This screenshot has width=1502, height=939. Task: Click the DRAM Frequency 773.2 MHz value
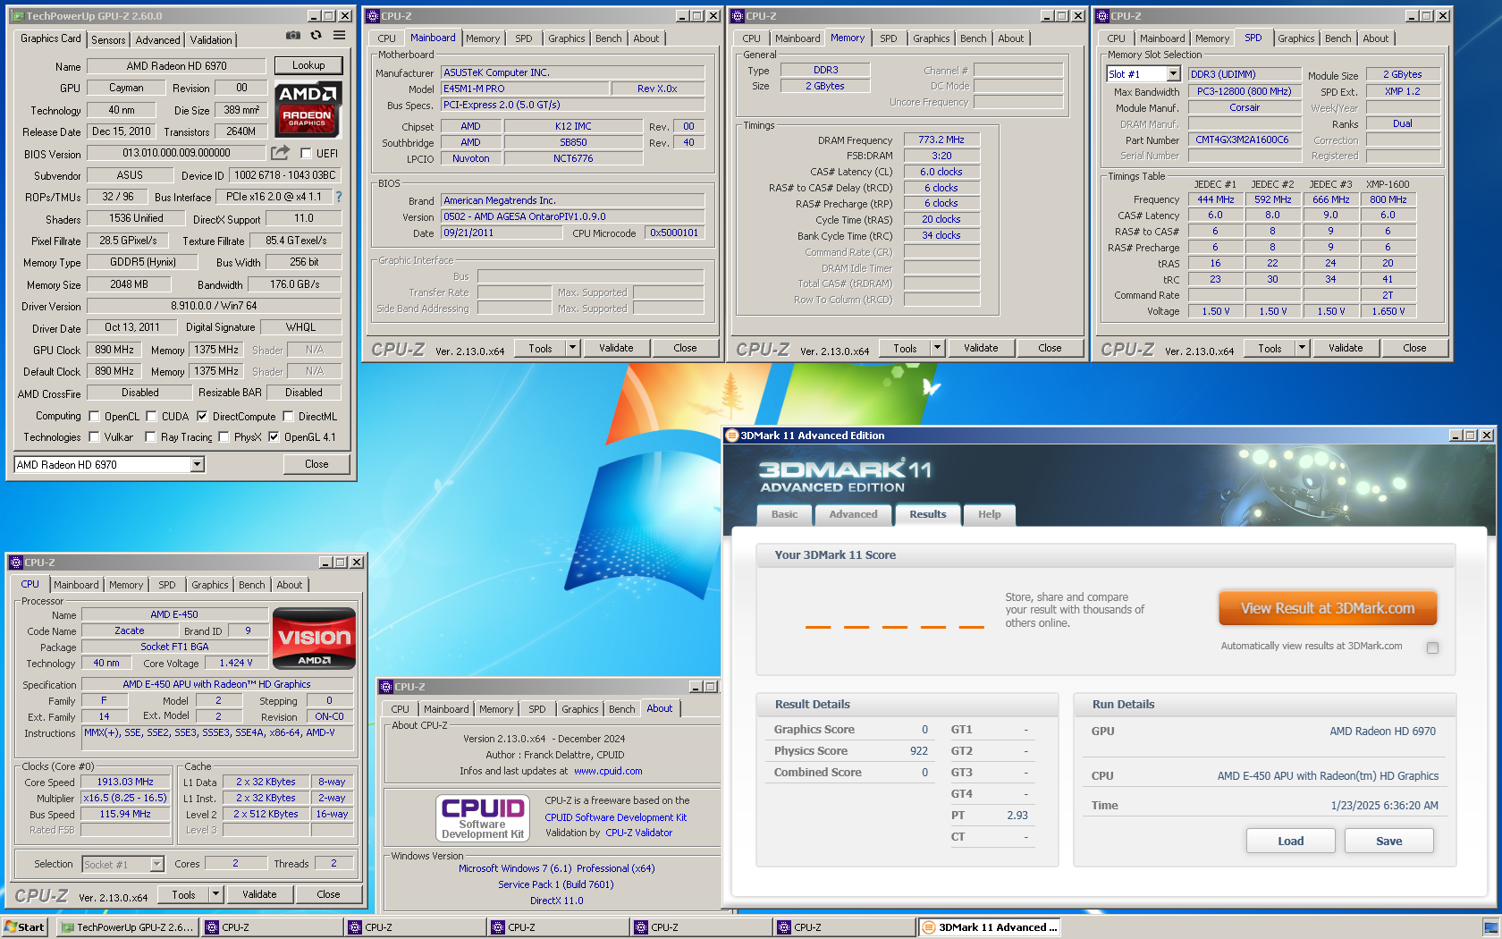pyautogui.click(x=941, y=140)
